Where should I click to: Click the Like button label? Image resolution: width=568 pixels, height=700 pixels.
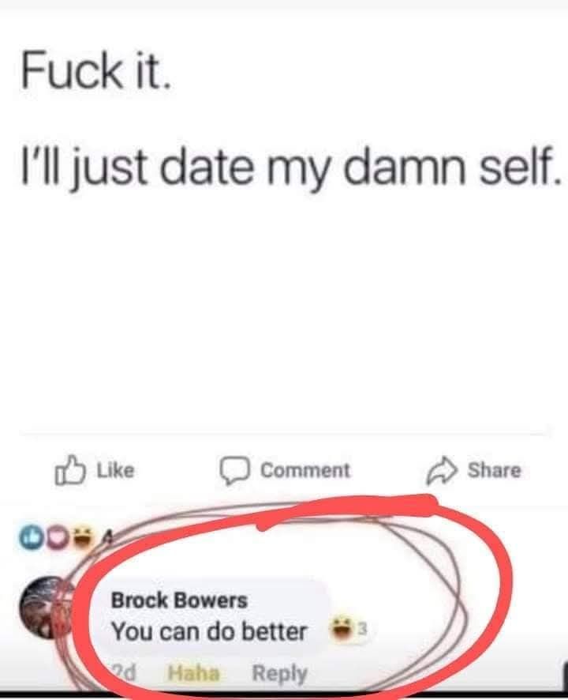115,471
